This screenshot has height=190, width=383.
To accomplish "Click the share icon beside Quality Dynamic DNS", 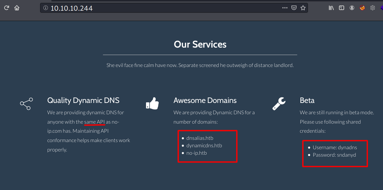I will (x=26, y=104).
